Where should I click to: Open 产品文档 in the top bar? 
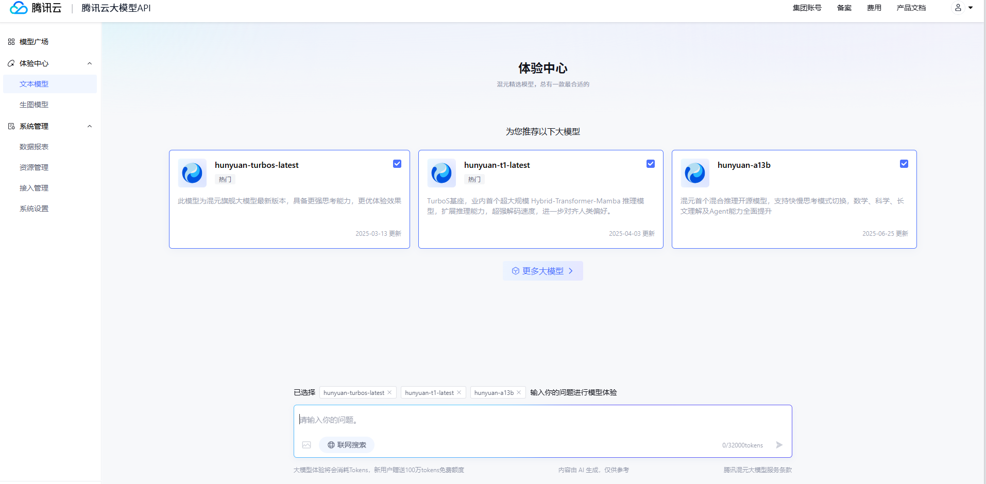point(911,8)
